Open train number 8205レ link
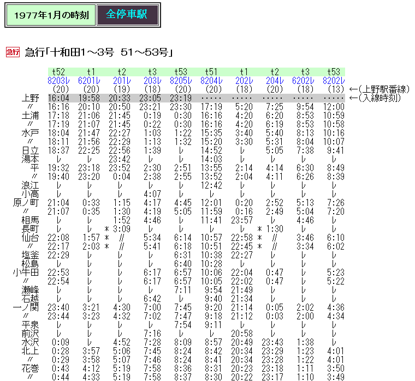The width and height of the screenshot is (415, 381). click(181, 81)
